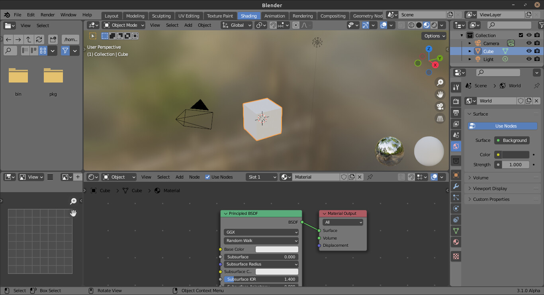Go back in file browser
The height and width of the screenshot is (295, 544).
[x=8, y=39]
